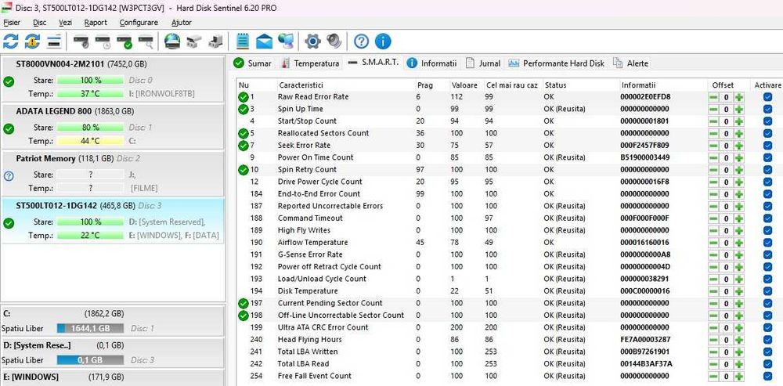The height and width of the screenshot is (386, 783).
Task: Uncheck Activare box for Seek Error Rate
Action: (767, 146)
